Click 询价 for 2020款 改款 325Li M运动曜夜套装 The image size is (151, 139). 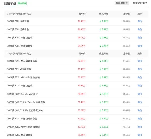(x=140, y=110)
